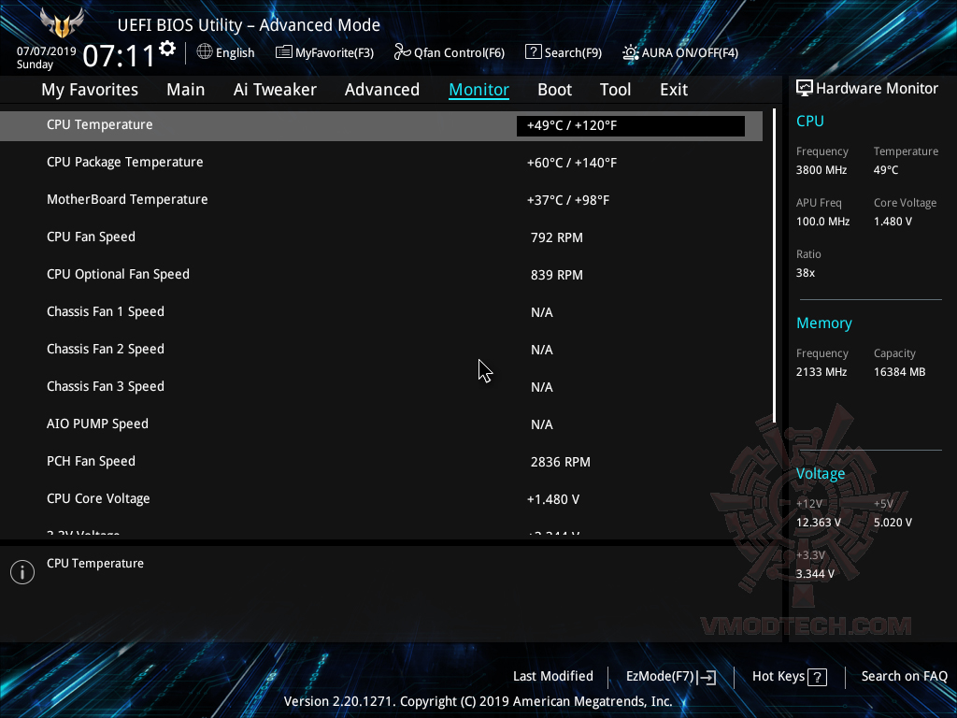Select AIO PUMP Speed row
Viewport: 957px width, 718px height.
[381, 424]
